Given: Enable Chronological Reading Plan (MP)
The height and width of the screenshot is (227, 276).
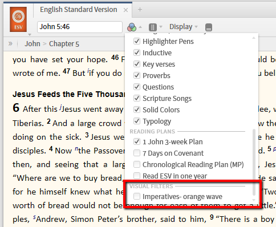Looking at the screenshot, I should (137, 164).
